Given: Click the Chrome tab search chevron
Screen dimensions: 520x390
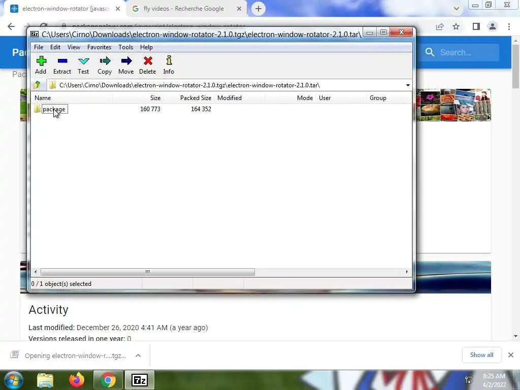Looking at the screenshot, I should [457, 9].
